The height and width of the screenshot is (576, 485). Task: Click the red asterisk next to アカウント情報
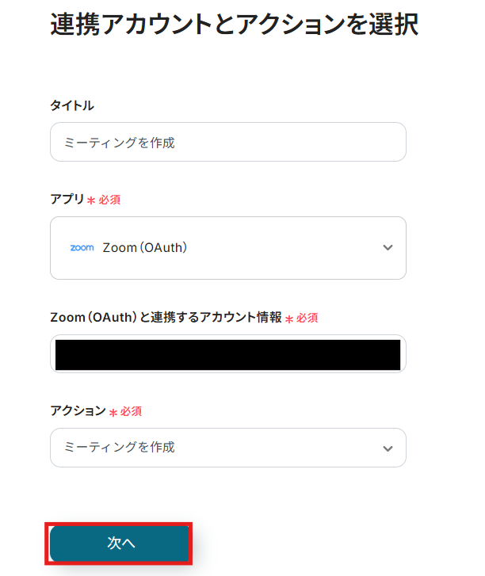click(288, 319)
